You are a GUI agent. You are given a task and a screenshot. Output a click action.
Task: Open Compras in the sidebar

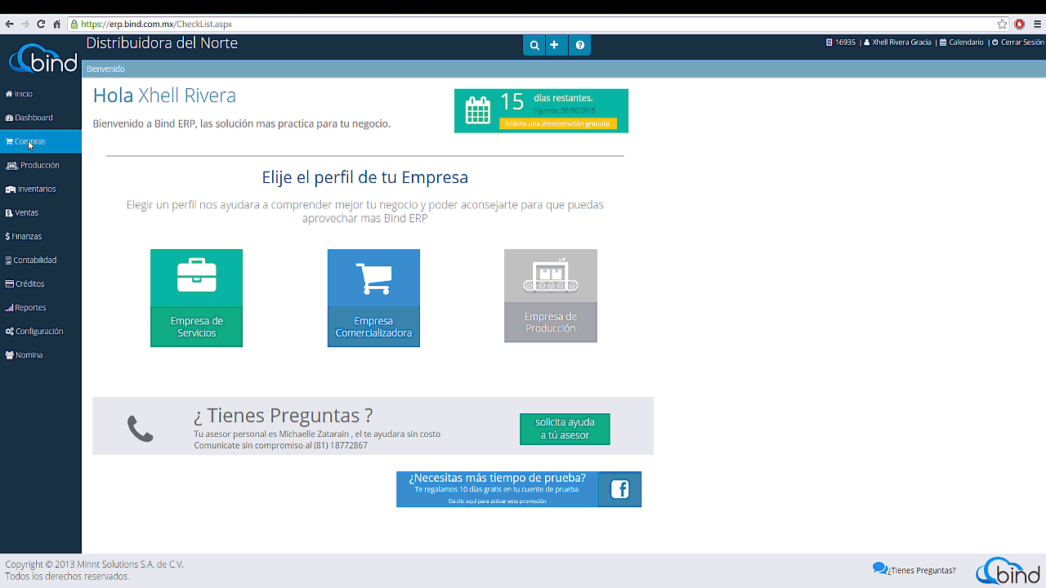point(41,141)
